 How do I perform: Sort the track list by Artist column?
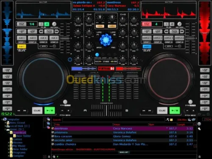(x=131, y=125)
